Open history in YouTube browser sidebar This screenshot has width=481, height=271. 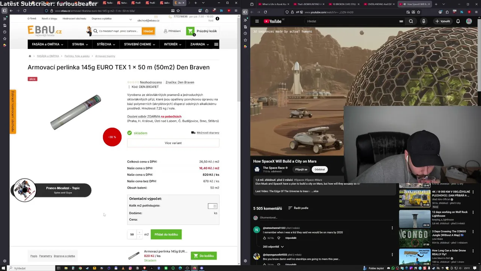coord(245,33)
